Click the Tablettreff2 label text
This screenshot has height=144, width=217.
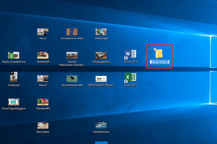43,109
